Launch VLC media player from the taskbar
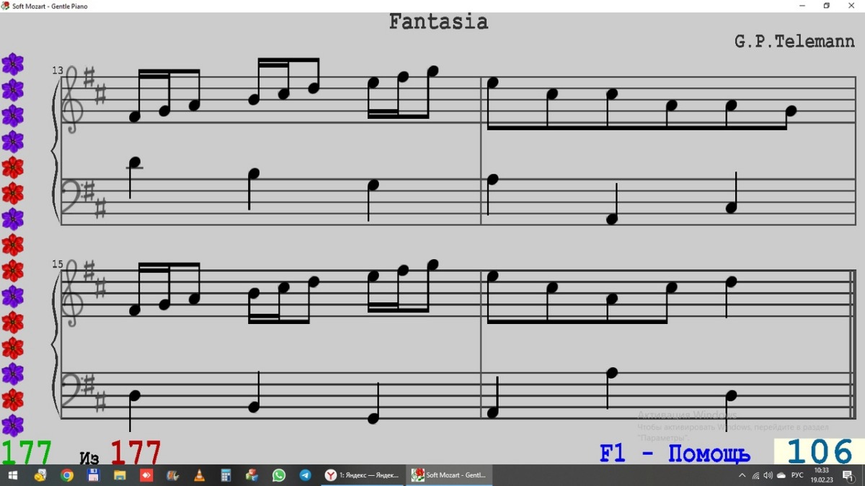The width and height of the screenshot is (865, 486). tap(200, 475)
